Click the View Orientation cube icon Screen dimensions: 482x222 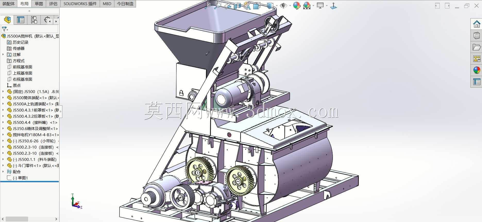257,5
